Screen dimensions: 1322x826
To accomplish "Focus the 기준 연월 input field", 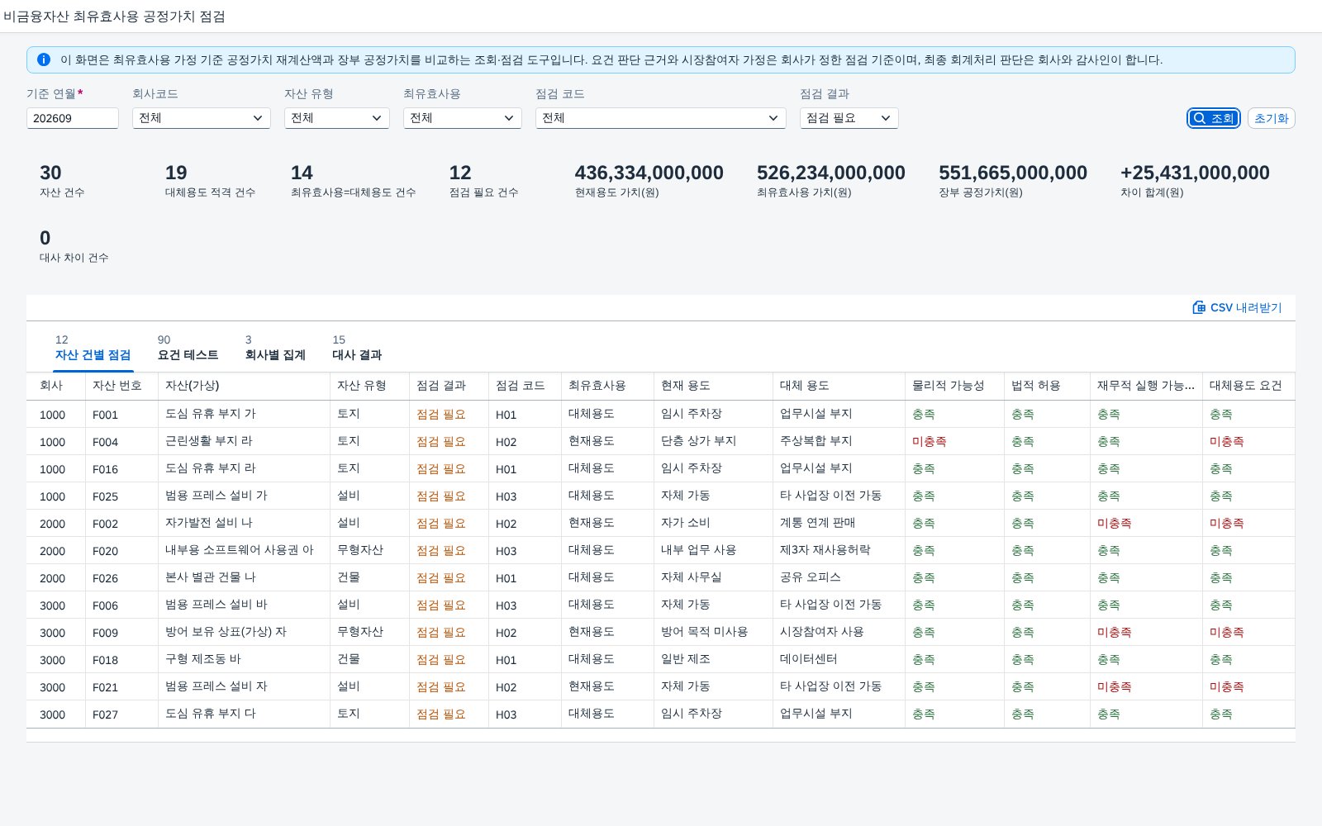I will 73,118.
